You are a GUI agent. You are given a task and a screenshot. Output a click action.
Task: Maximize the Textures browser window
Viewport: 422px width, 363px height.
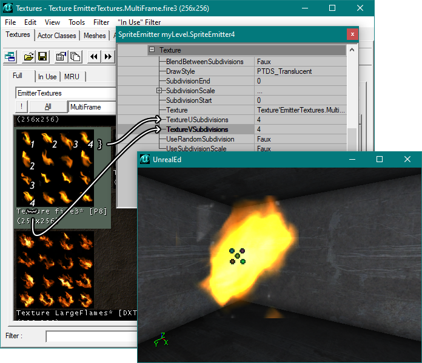click(332, 8)
